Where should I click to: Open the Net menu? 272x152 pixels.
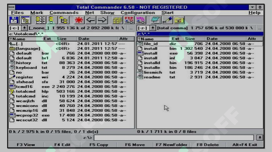click(x=89, y=13)
